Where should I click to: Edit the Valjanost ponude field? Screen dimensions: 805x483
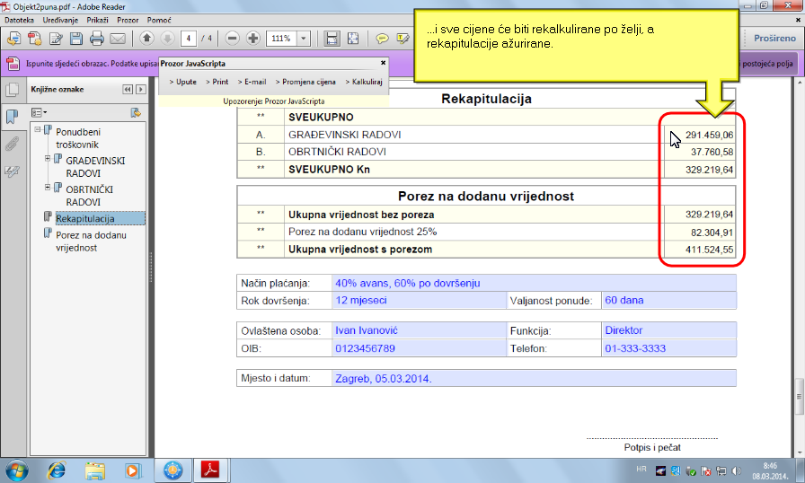coord(668,301)
